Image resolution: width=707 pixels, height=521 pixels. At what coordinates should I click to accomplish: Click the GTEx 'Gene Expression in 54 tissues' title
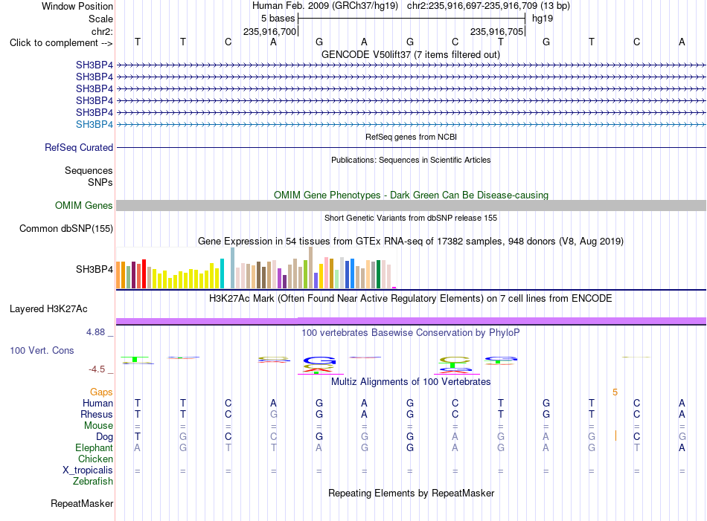pyautogui.click(x=410, y=241)
